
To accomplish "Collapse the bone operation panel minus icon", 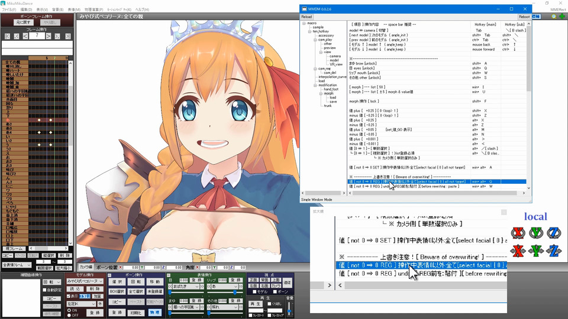I will 109,275.
